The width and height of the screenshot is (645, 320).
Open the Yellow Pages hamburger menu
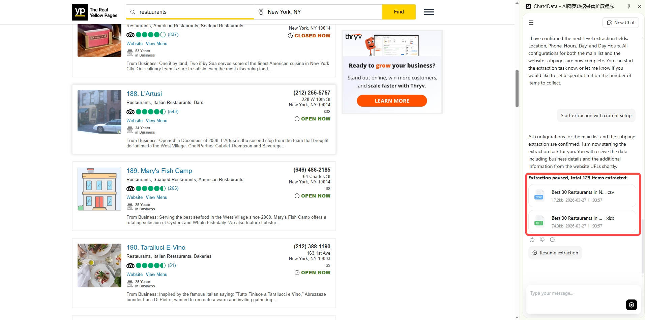[x=429, y=12]
